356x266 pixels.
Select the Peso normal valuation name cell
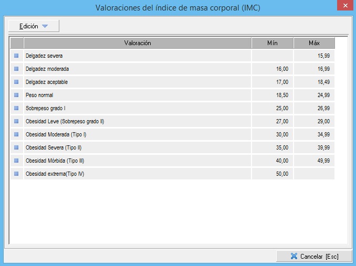(138, 95)
